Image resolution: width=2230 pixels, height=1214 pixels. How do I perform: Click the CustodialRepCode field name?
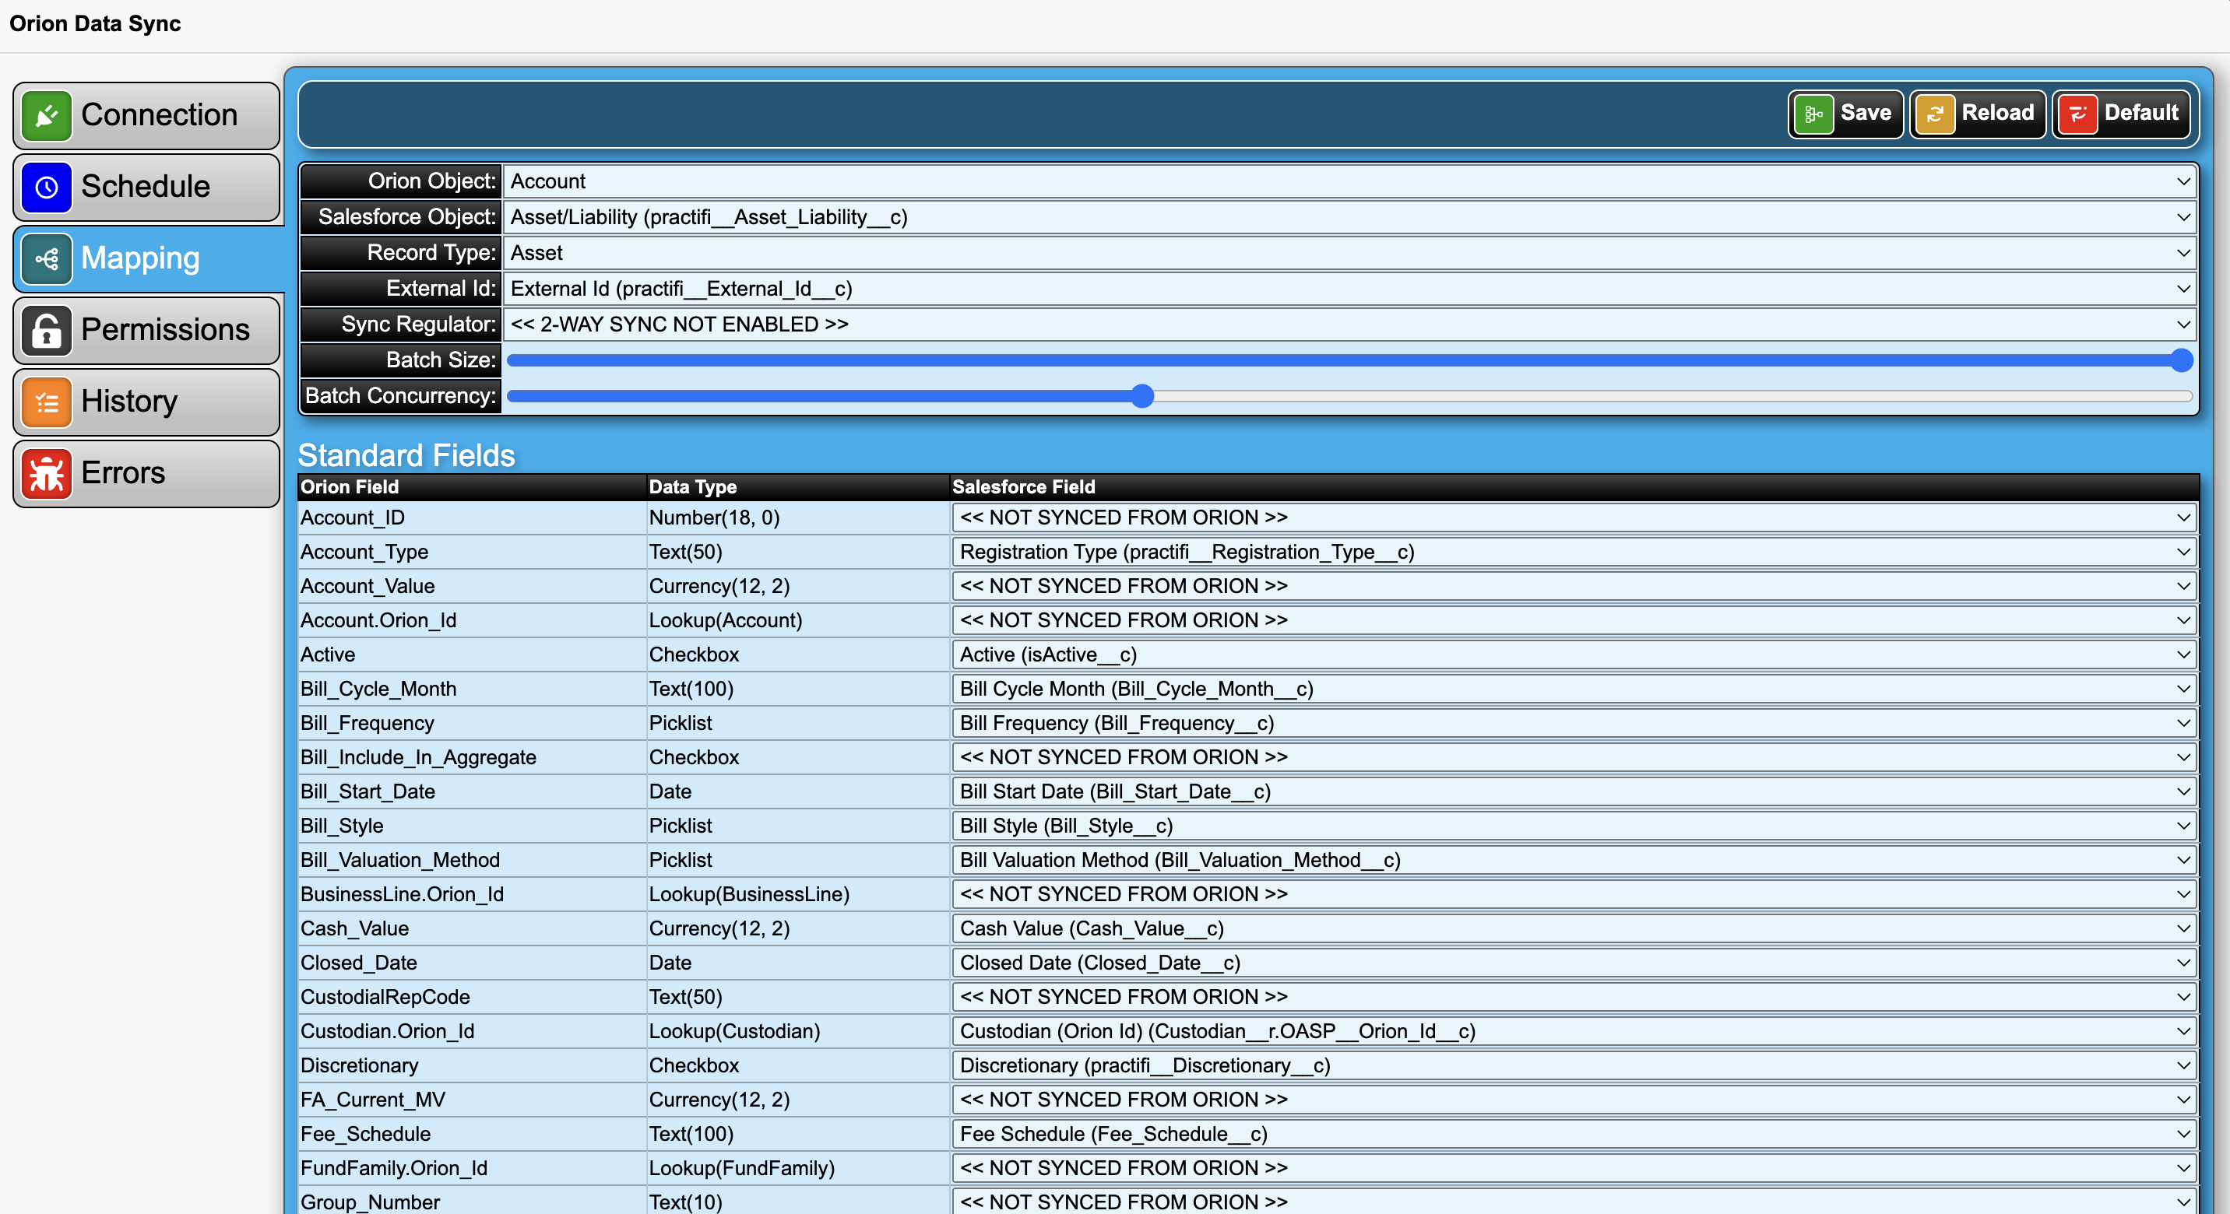coord(385,998)
